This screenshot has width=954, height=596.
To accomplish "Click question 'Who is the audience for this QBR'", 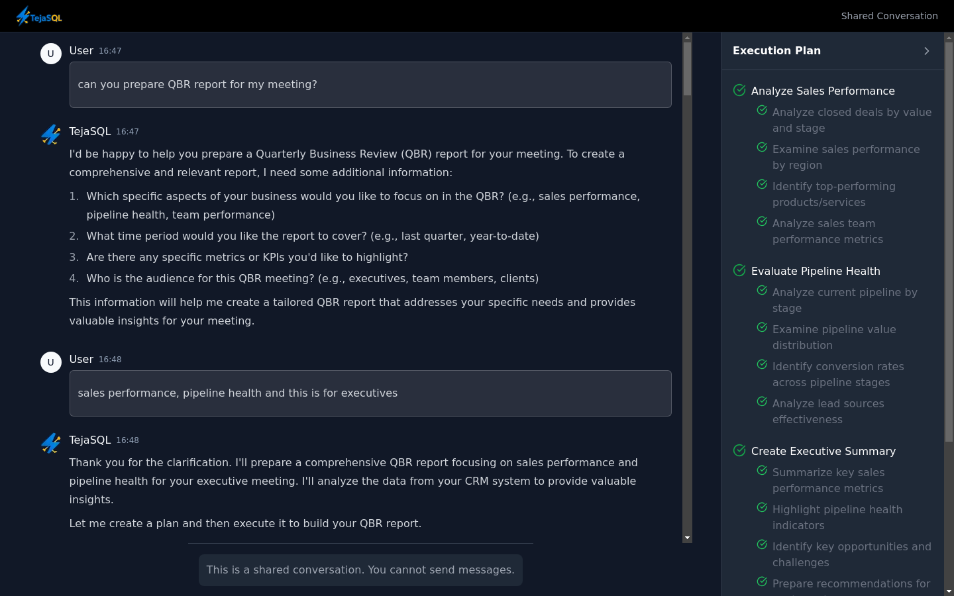I will click(313, 279).
